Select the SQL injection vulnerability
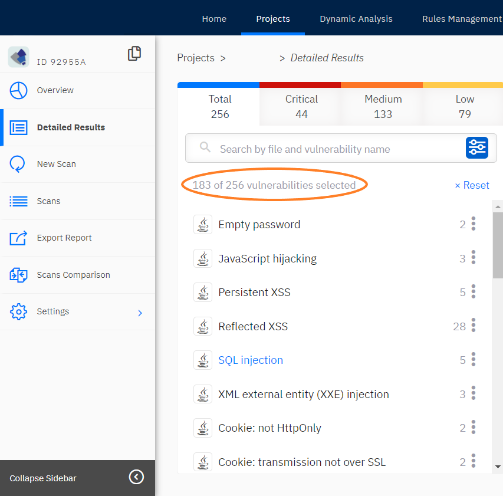Viewport: 503px width, 496px height. tap(251, 360)
